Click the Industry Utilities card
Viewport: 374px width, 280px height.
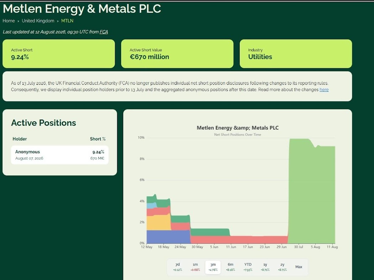click(x=296, y=54)
